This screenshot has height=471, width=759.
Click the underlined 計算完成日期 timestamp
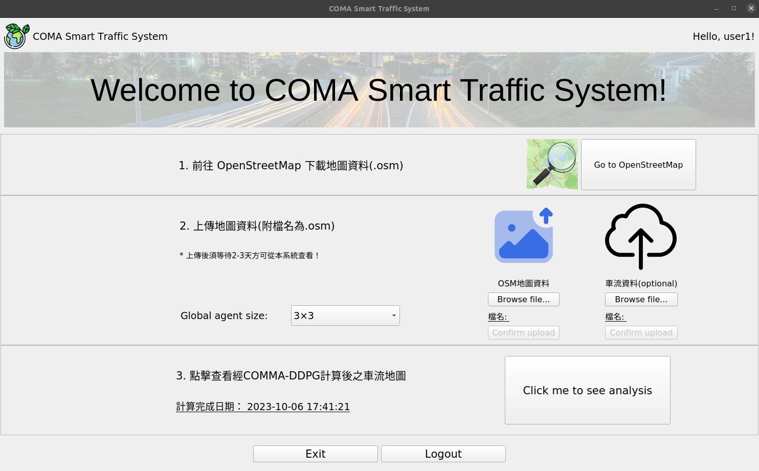pos(263,407)
